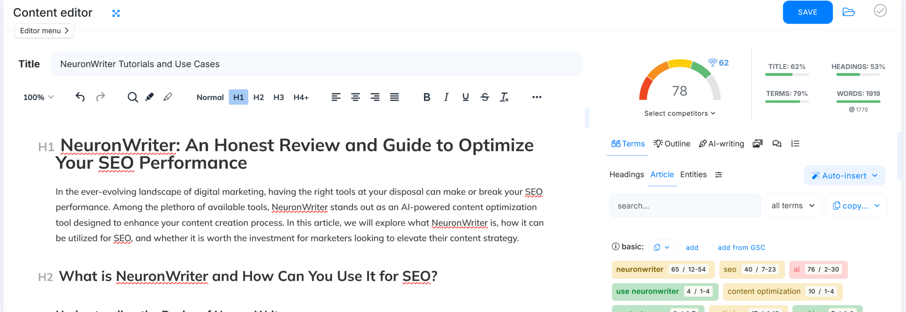The height and width of the screenshot is (312, 906).
Task: Open the comments chat bubble icon
Action: [776, 144]
